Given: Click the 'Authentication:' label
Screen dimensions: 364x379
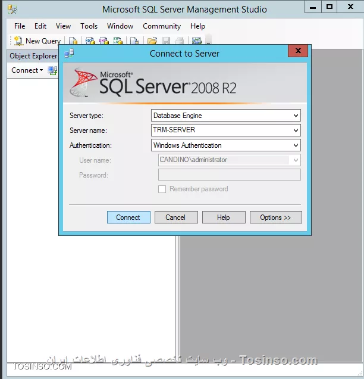Looking at the screenshot, I should [x=90, y=145].
